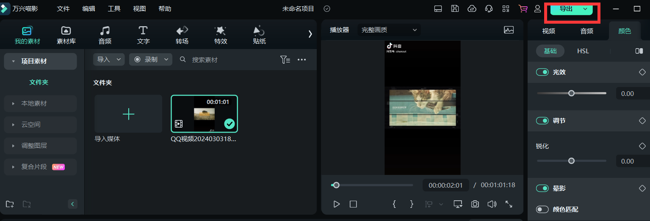Open customer support headset icon
This screenshot has height=221, width=650.
(x=489, y=9)
